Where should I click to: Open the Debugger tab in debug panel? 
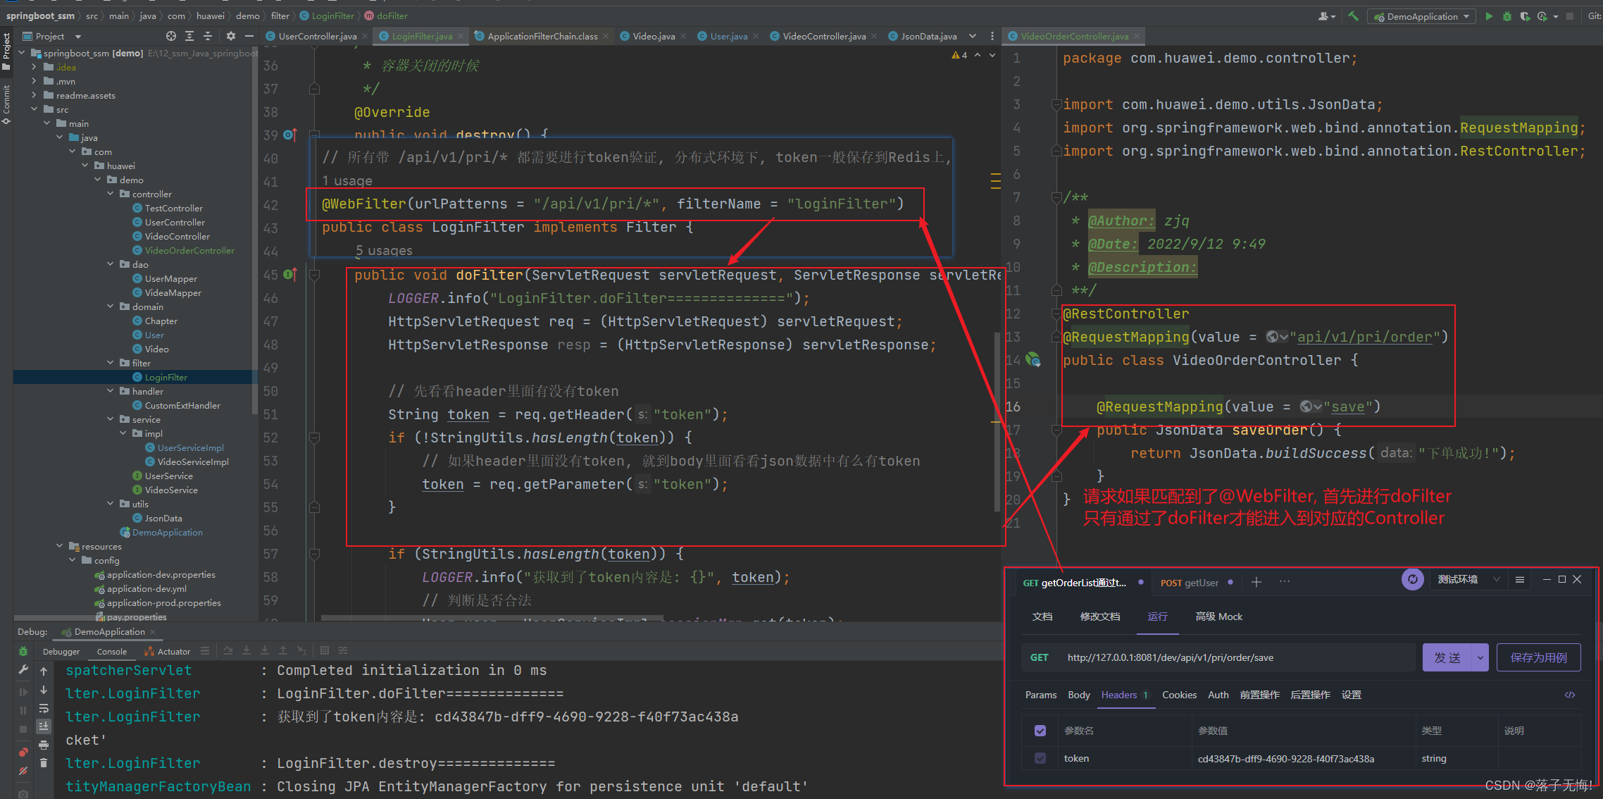(x=61, y=652)
